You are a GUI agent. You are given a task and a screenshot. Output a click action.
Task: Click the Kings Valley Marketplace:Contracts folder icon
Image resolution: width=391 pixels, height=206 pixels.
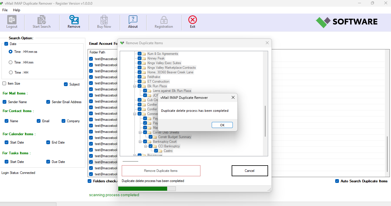pos(144,68)
